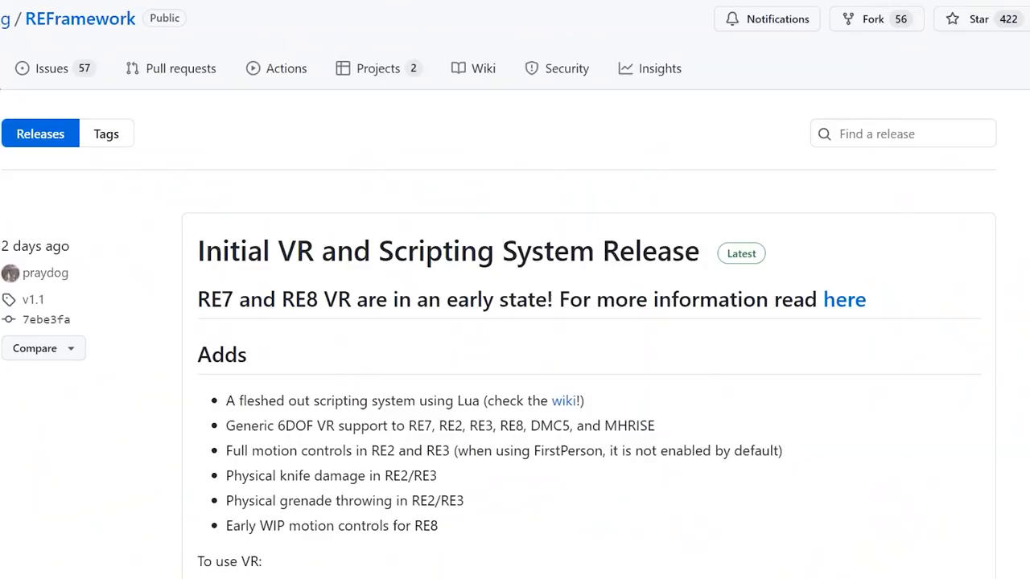The image size is (1030, 579).
Task: Open the REFramework repository link
Action: click(x=80, y=18)
